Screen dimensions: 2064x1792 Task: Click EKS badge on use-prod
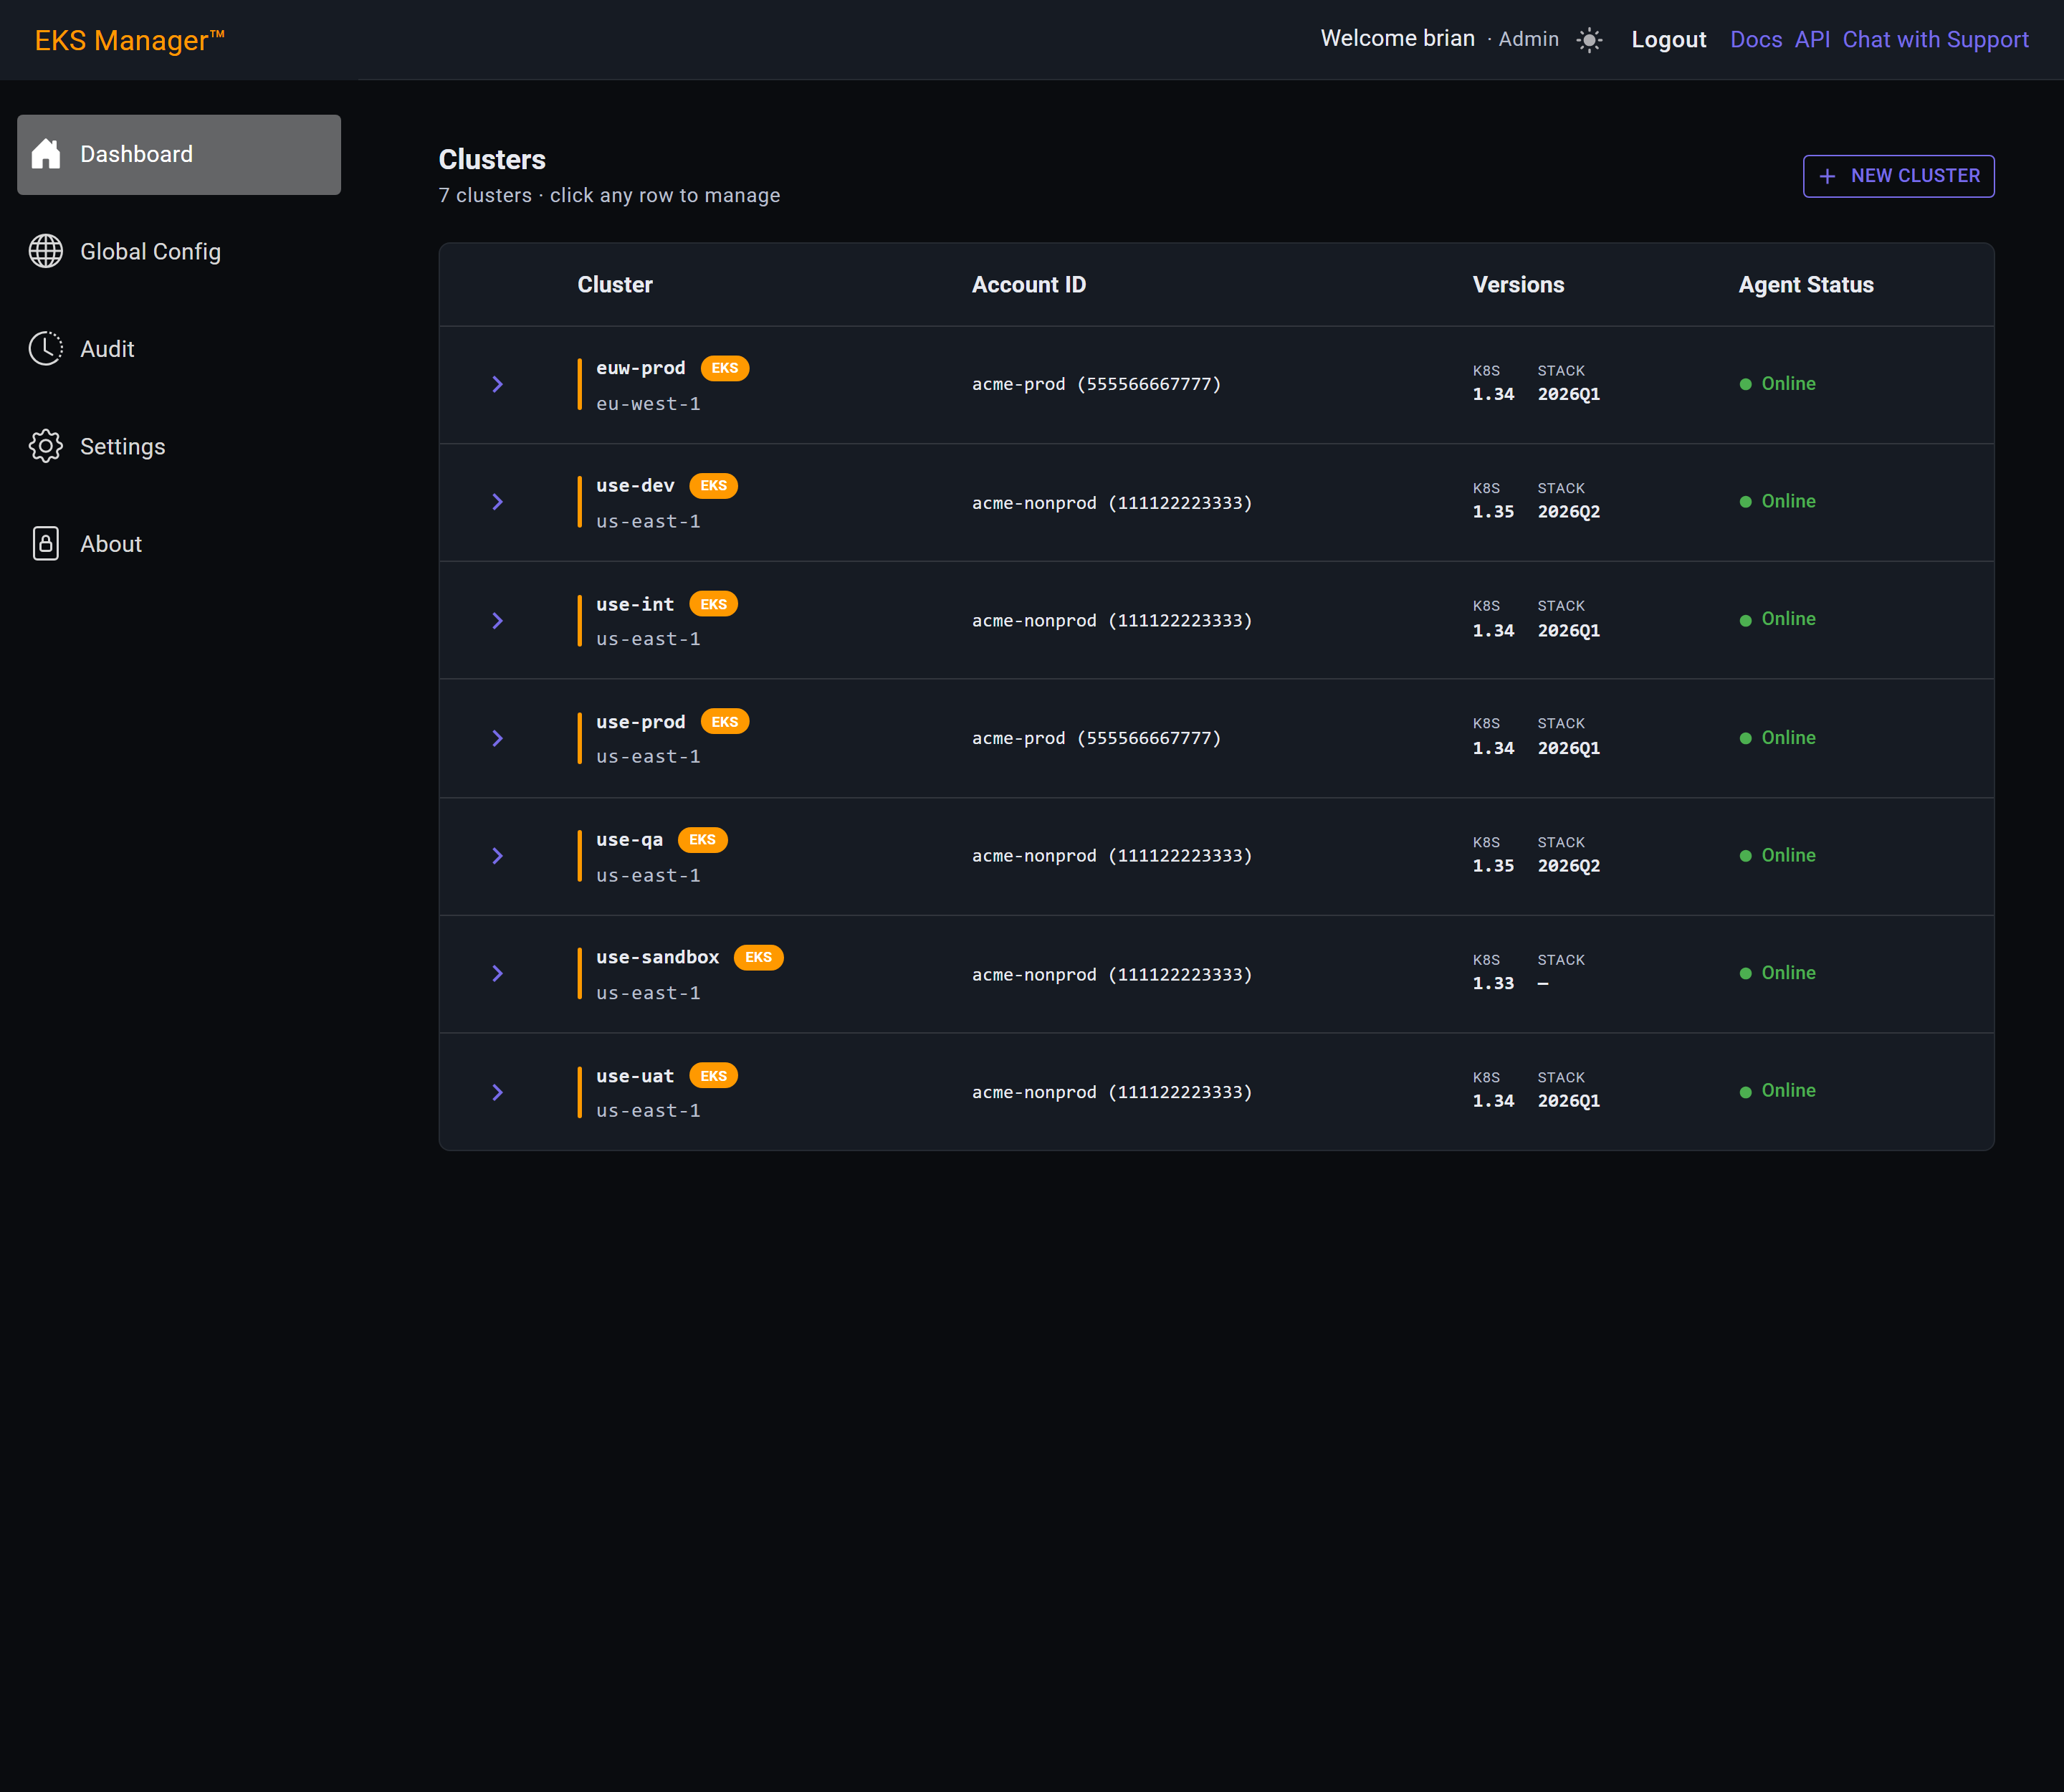pos(725,722)
